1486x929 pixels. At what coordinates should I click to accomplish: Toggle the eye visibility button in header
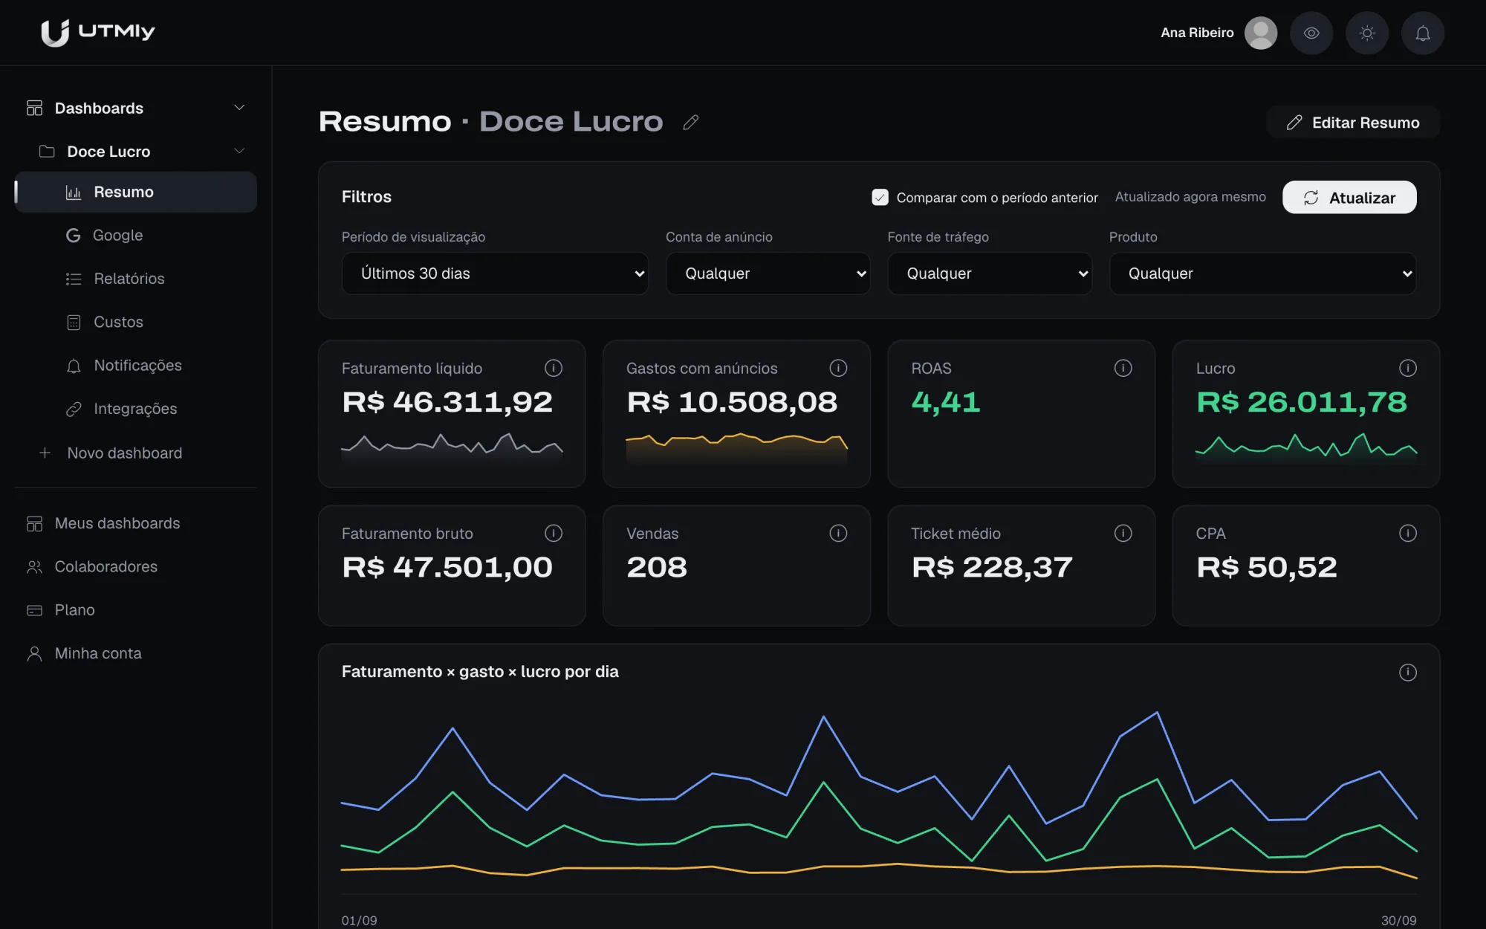1311,33
